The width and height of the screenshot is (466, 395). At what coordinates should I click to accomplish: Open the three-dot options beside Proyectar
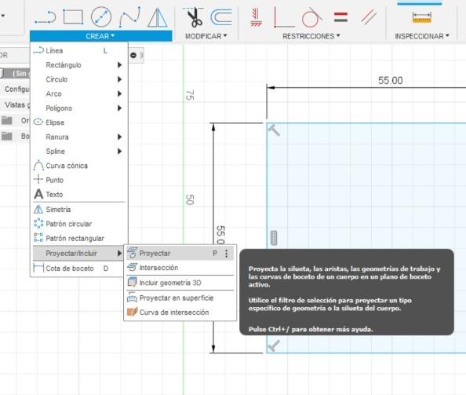click(x=227, y=254)
